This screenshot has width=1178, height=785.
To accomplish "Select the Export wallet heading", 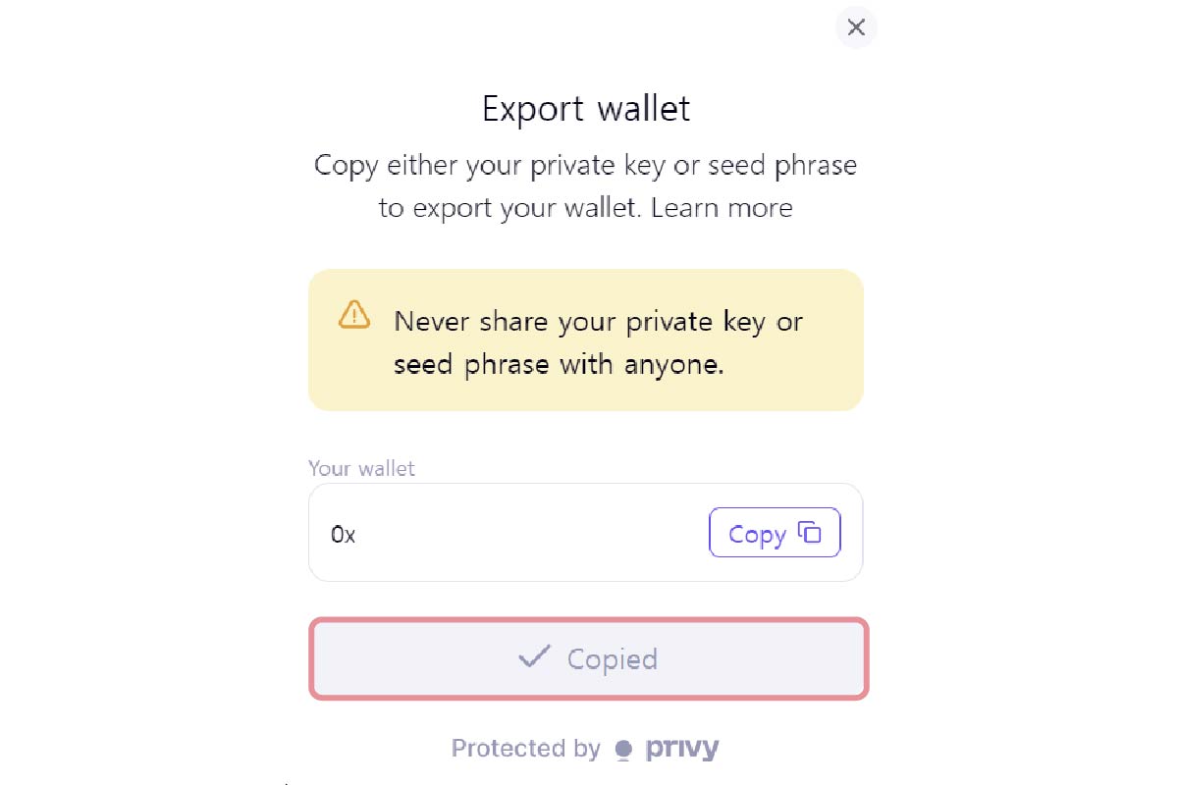I will [x=586, y=108].
